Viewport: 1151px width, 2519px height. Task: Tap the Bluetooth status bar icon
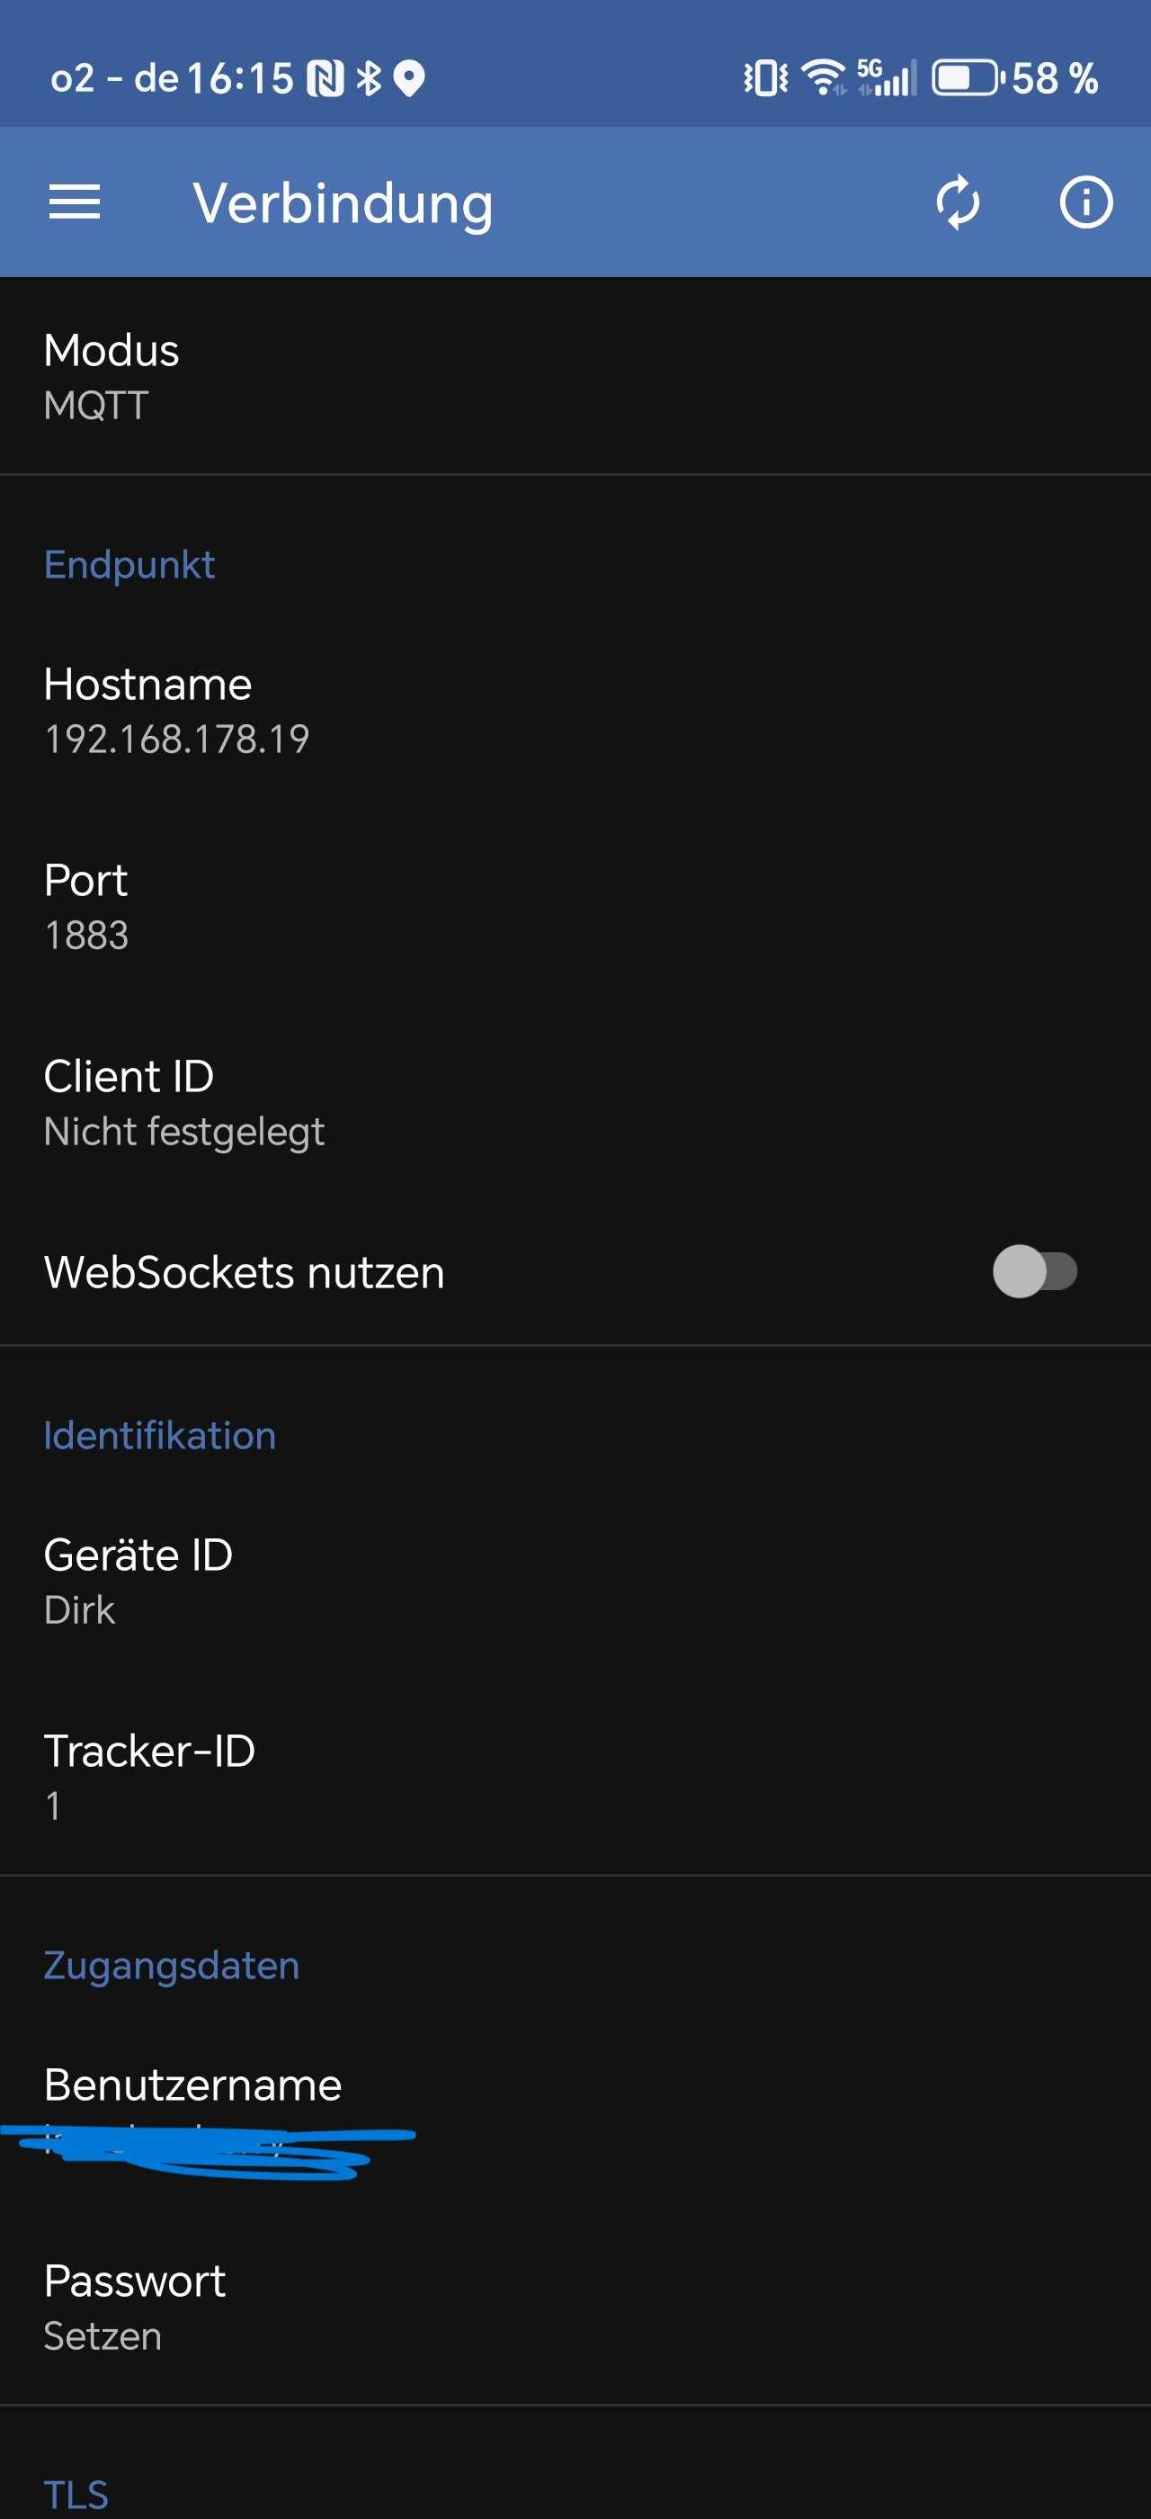369,78
